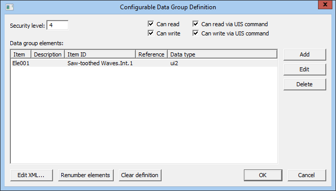Image resolution: width=336 pixels, height=191 pixels.
Task: Sort by the Data type column header
Action: (x=222, y=54)
